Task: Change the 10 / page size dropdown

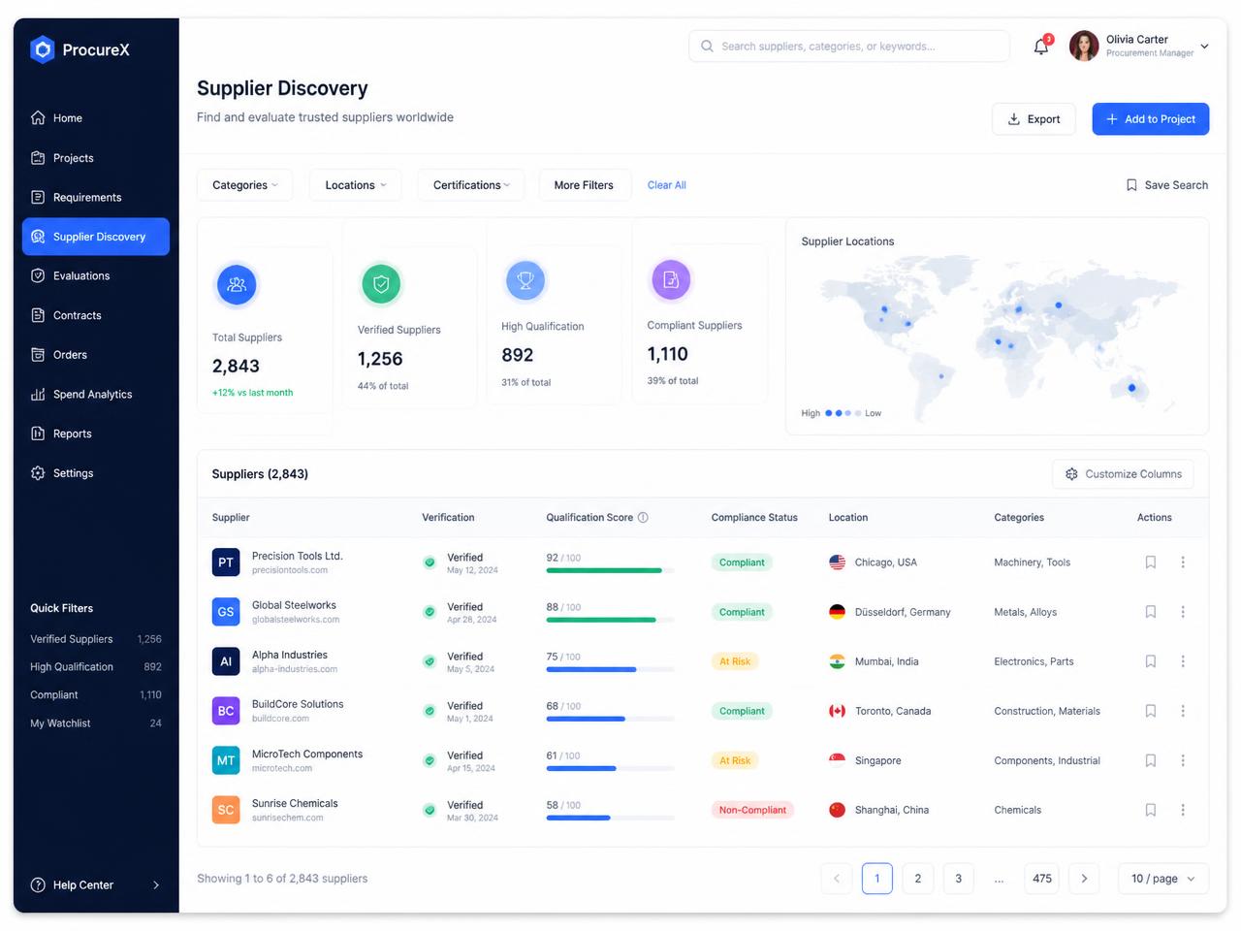Action: tap(1163, 879)
